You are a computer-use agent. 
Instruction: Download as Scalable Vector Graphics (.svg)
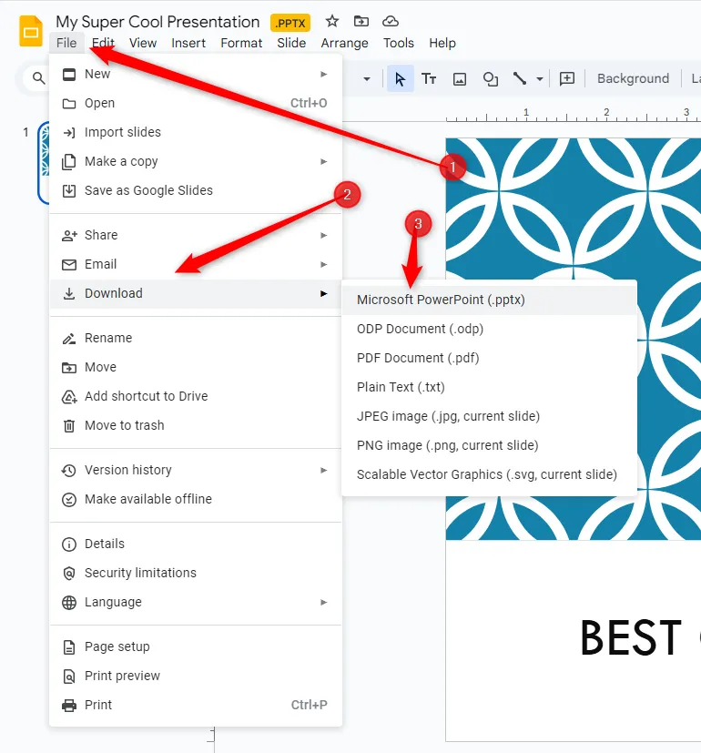click(489, 474)
